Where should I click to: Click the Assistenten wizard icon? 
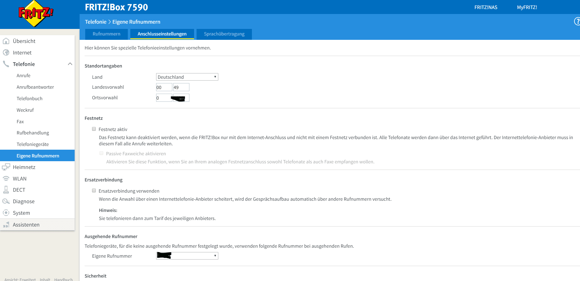(6, 225)
